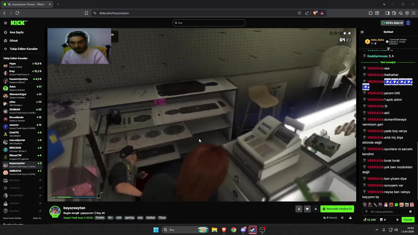
Task: Expand list with Daha Fazla Göster
Action: tap(12, 218)
